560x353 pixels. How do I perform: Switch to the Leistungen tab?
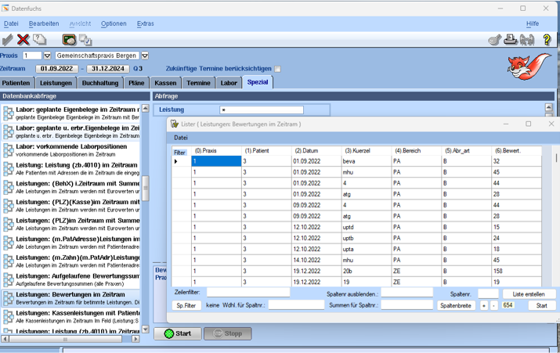(x=56, y=83)
